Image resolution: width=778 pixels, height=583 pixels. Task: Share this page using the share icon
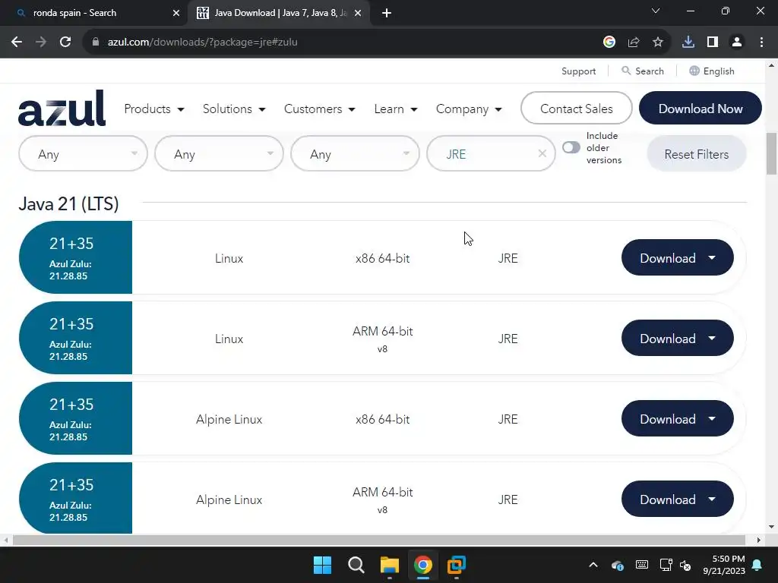coord(634,43)
